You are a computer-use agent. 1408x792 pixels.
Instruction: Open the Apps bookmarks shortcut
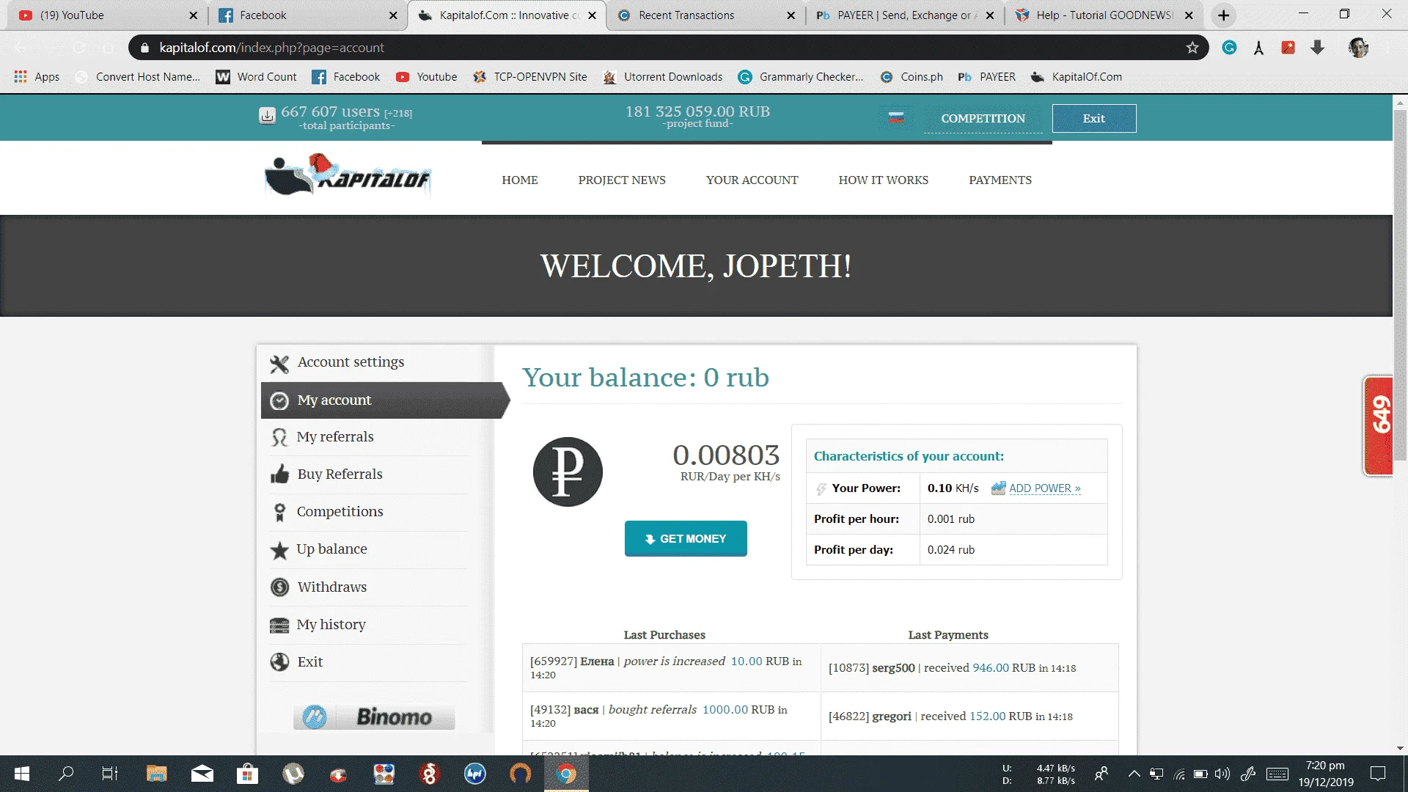(x=37, y=77)
